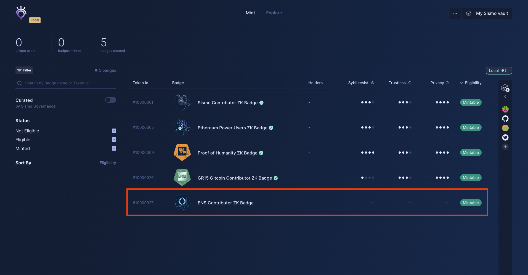Image resolution: width=528 pixels, height=275 pixels.
Task: Click token id #10000001
Action: pos(143,102)
